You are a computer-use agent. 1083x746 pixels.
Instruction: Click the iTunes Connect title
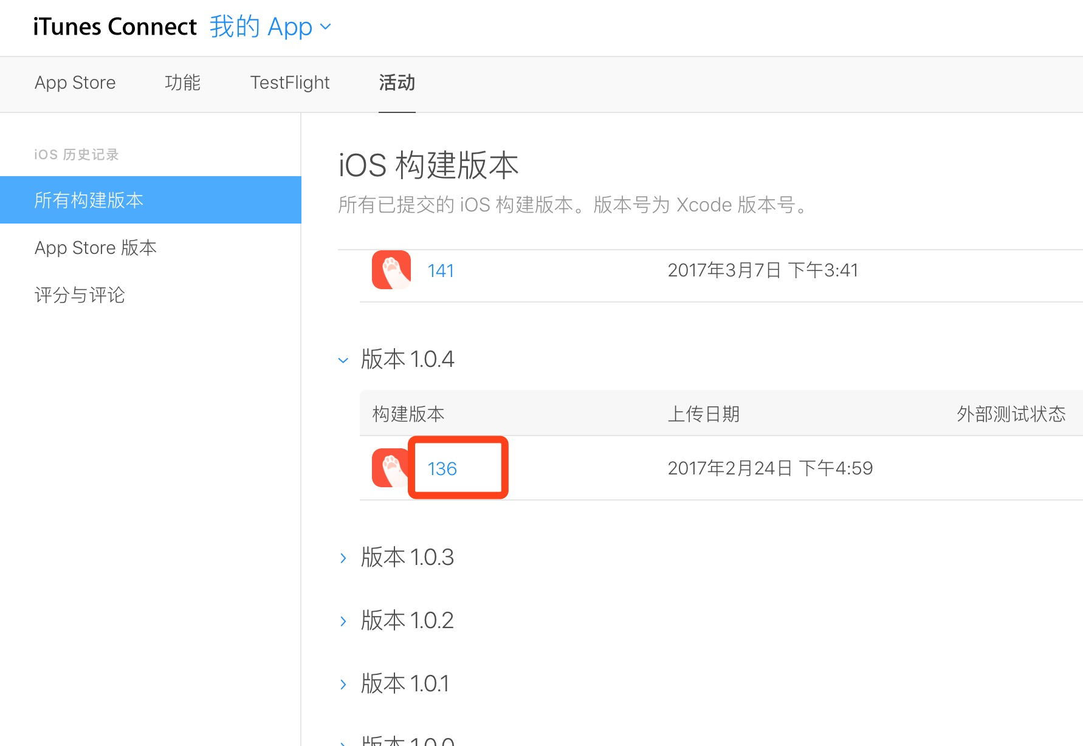[x=115, y=27]
